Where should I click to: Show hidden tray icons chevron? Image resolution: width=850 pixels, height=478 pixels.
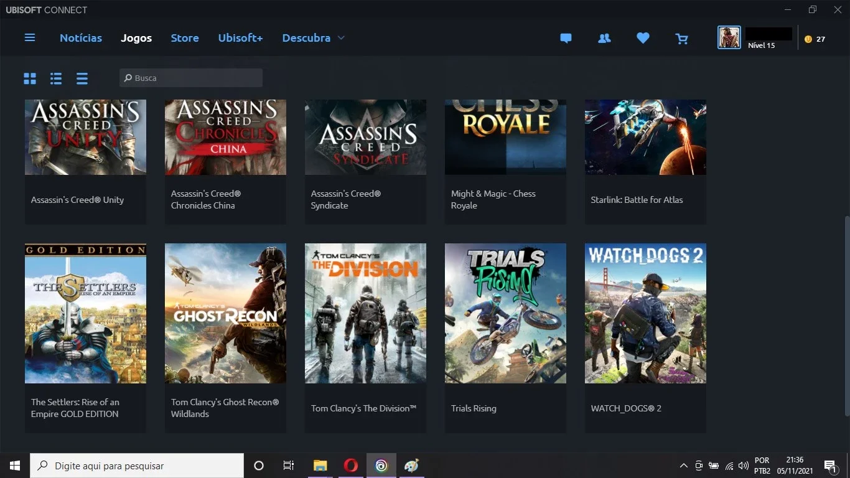(x=683, y=466)
